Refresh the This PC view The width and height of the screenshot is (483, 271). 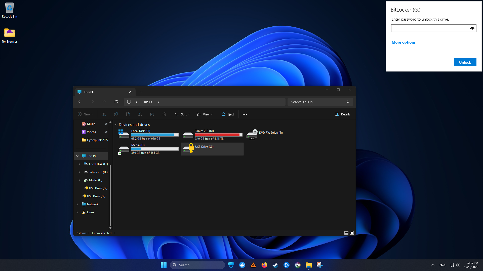116,102
